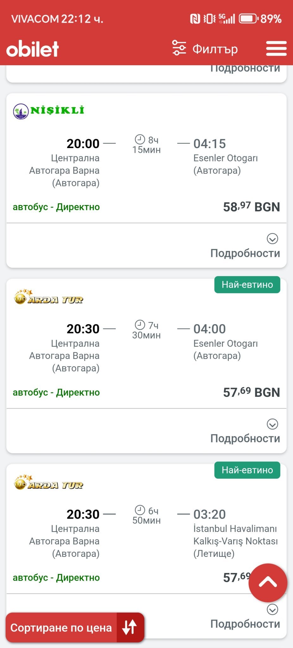
Task: Select the İstanbul Havalimanı destination trip
Action: coord(235,535)
